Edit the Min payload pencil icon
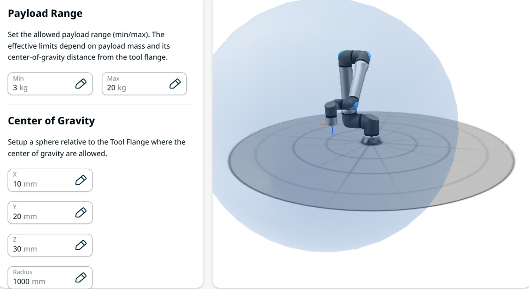 point(81,84)
